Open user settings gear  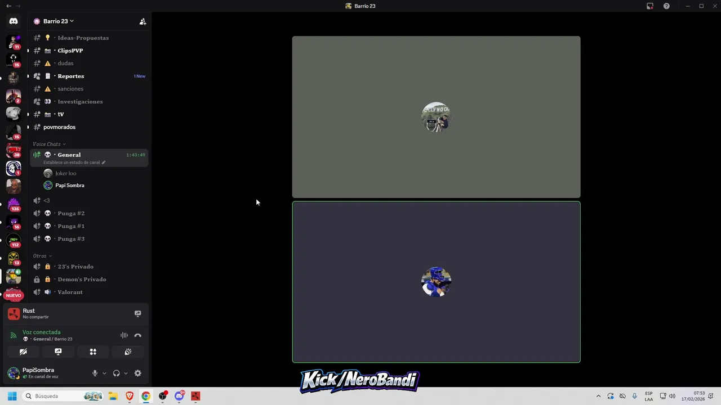(137, 373)
